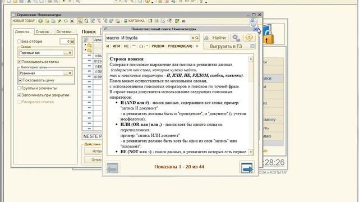Click the icon just right of КАРТИНКА
Viewport: 359px width, 202px height.
coord(150,21)
